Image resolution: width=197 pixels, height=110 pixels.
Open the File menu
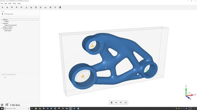point(2,3)
